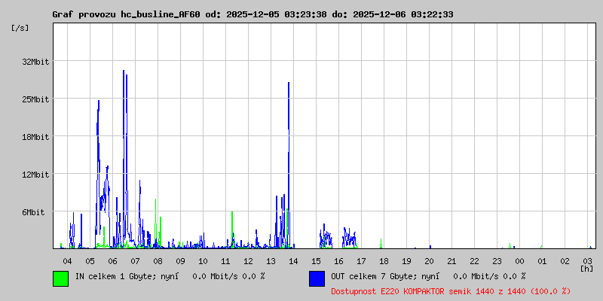This screenshot has height=301, width=603.
Task: Click the hour 01 x-axis label
Action: click(x=542, y=261)
